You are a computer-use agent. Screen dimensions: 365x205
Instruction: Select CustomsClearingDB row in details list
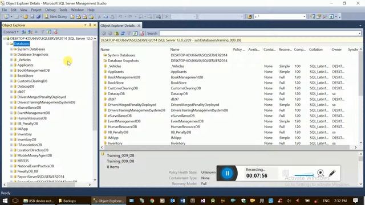coord(230,88)
